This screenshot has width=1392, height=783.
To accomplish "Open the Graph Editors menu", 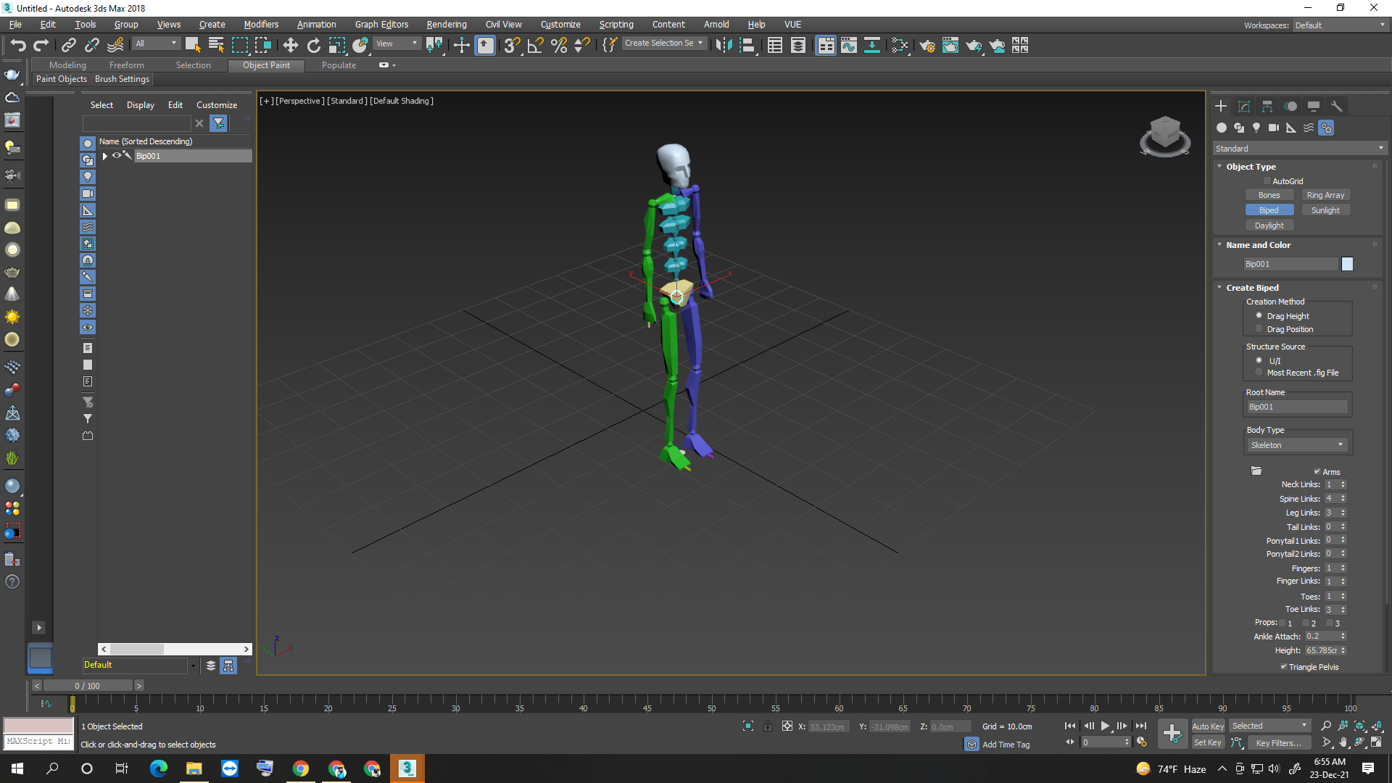I will coord(381,25).
